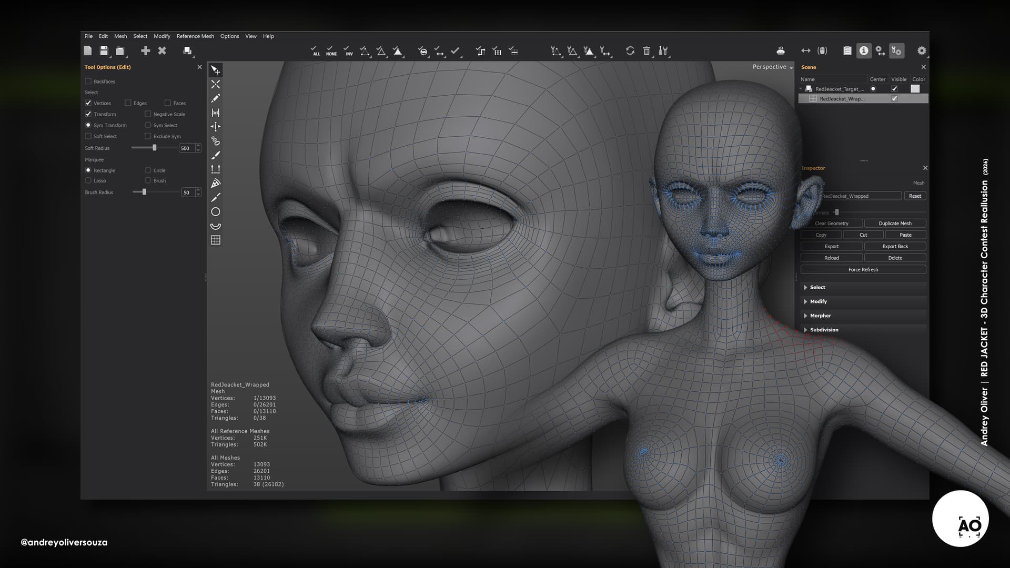This screenshot has width=1010, height=568.
Task: Click the Select All toolbar icon
Action: pyautogui.click(x=315, y=51)
